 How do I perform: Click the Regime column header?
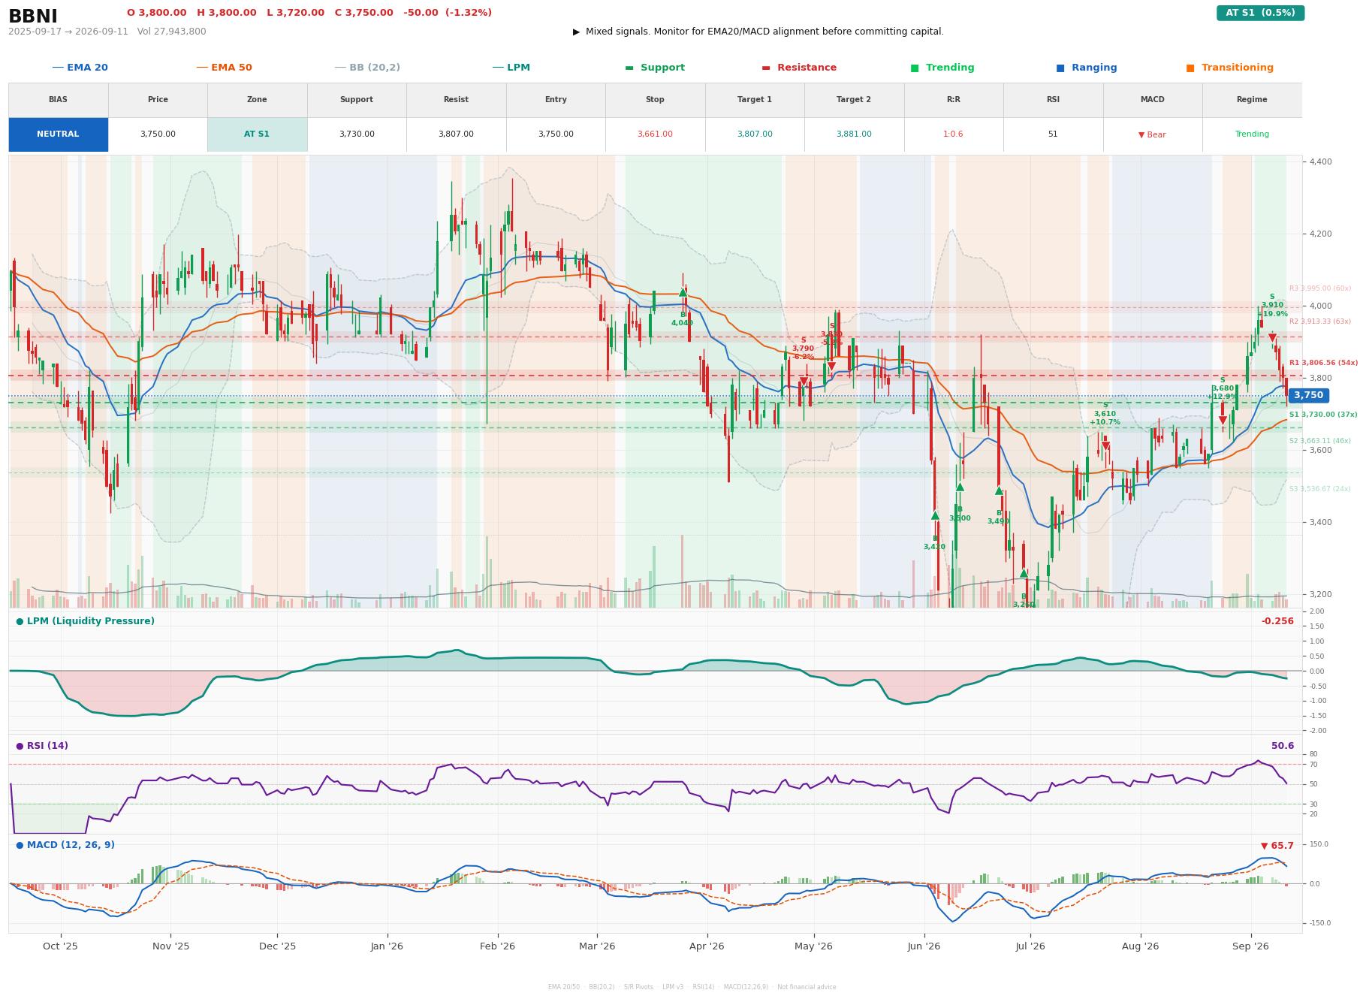[1252, 100]
